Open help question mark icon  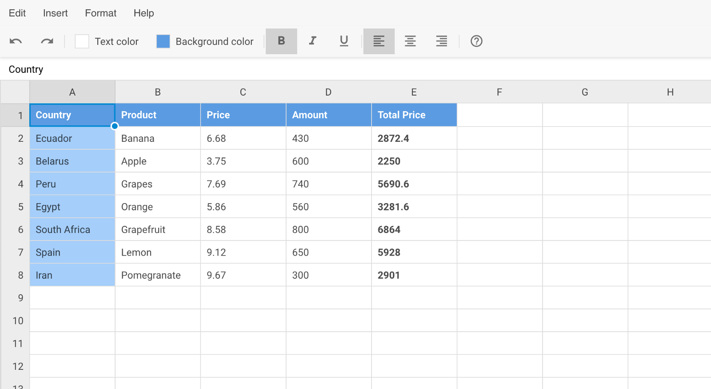[476, 41]
